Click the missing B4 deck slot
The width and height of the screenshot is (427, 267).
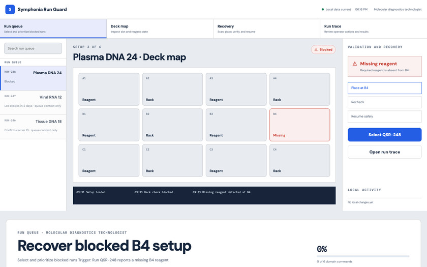point(299,125)
